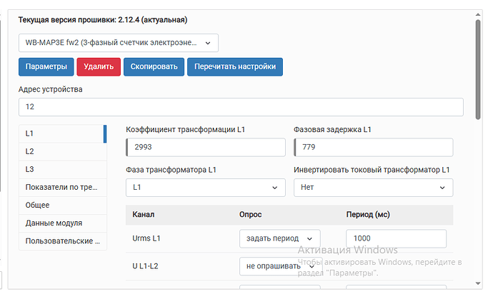Click the Адрес устройства label
493x294 pixels.
pos(50,89)
